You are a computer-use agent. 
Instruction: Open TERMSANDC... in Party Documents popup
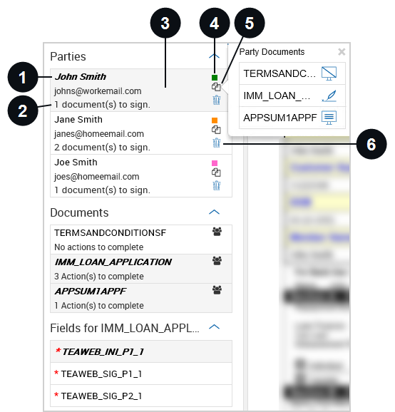click(x=292, y=73)
